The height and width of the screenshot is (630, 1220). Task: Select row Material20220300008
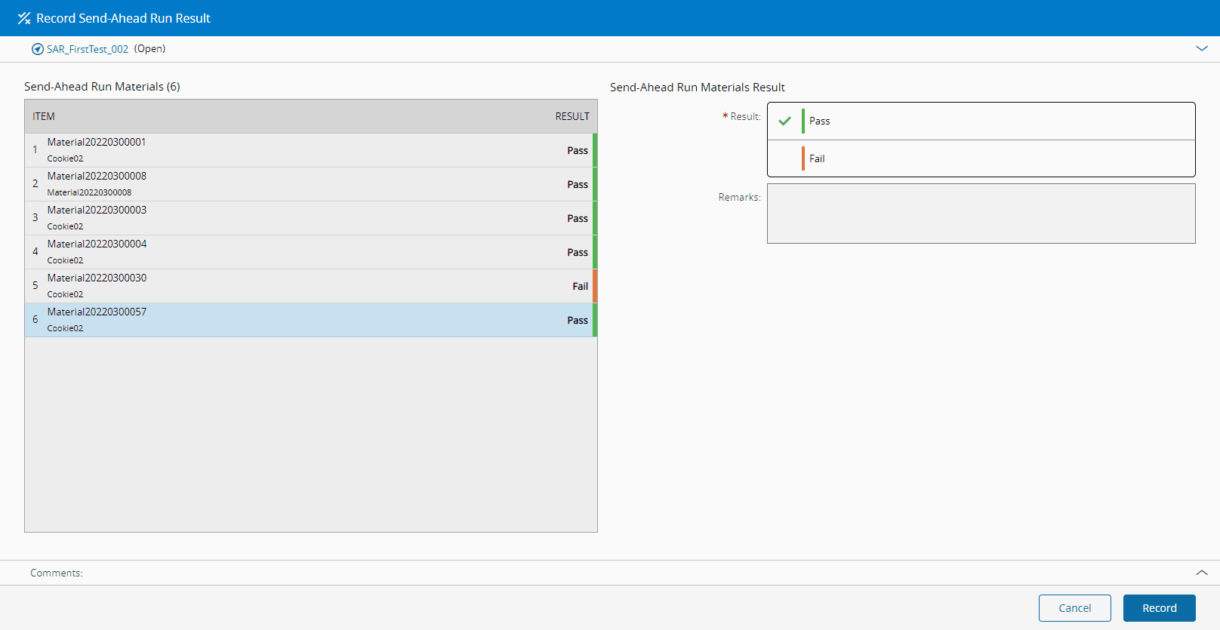coord(310,184)
